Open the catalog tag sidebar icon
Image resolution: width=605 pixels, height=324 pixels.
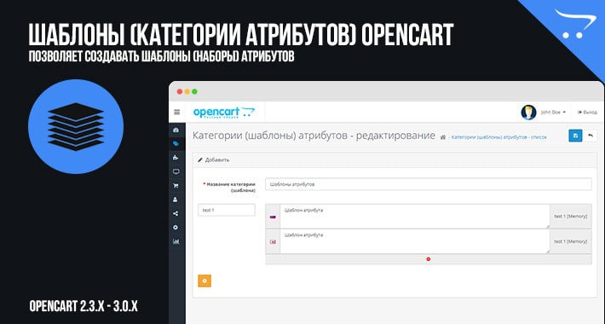point(176,143)
